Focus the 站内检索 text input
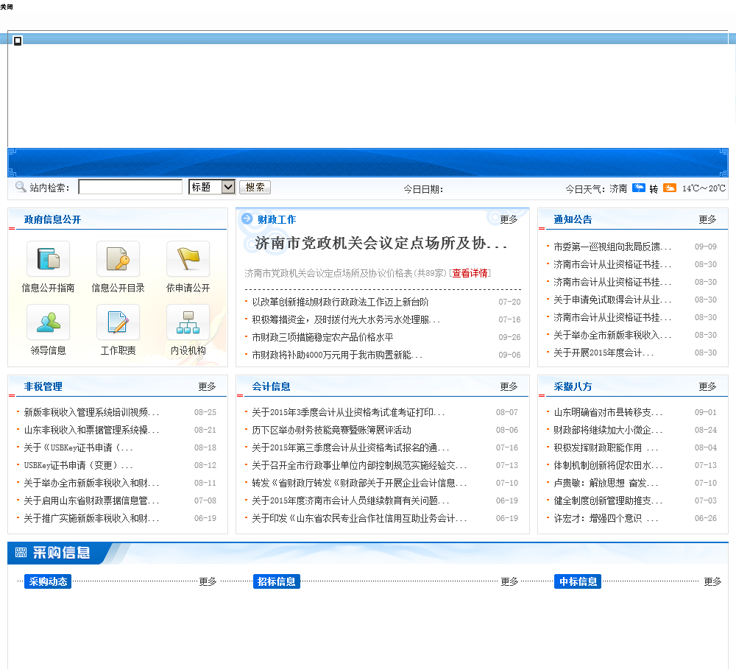 pos(130,187)
